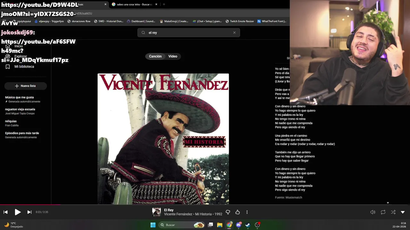Viewport: 410px width, 230px height.
Task: Skip to previous track
Action: pyautogui.click(x=5, y=212)
